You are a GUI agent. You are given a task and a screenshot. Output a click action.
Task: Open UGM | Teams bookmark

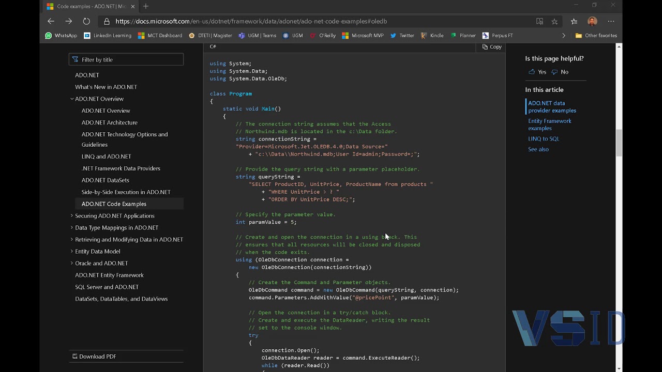[x=257, y=36]
